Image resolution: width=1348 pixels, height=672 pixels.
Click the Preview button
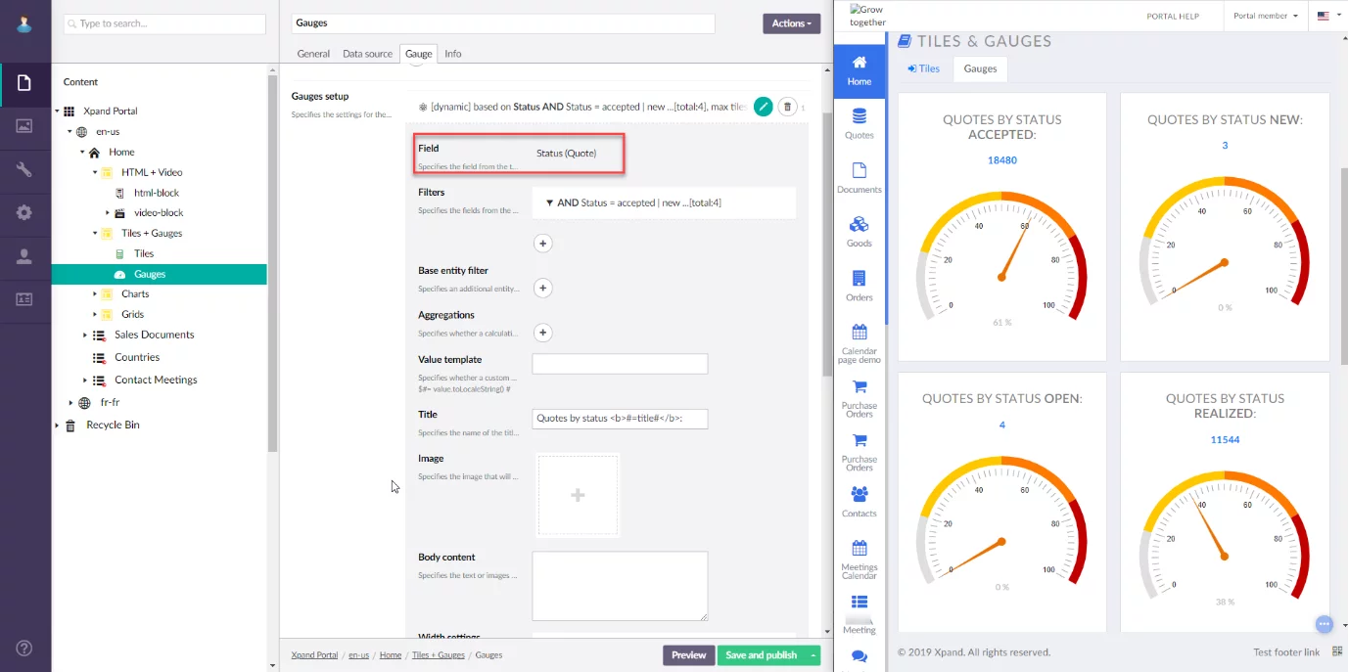pos(688,655)
